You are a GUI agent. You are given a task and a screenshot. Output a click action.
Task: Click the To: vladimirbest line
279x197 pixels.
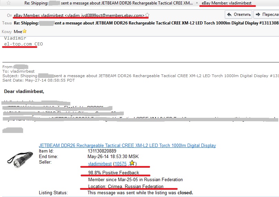[19, 71]
